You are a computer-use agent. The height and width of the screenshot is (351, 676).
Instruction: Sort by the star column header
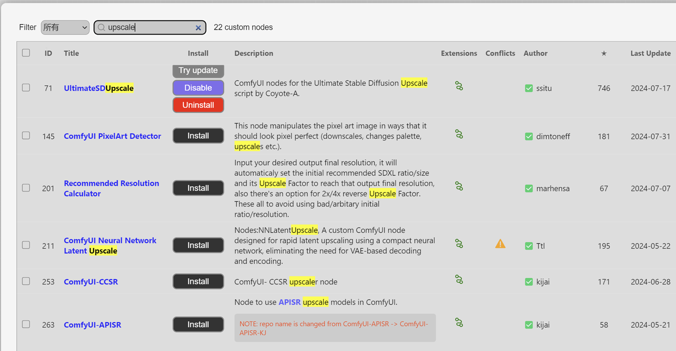(x=604, y=53)
